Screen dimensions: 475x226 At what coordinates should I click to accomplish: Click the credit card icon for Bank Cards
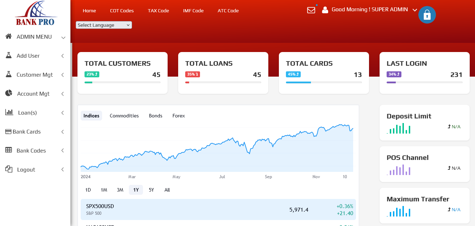pyautogui.click(x=8, y=131)
